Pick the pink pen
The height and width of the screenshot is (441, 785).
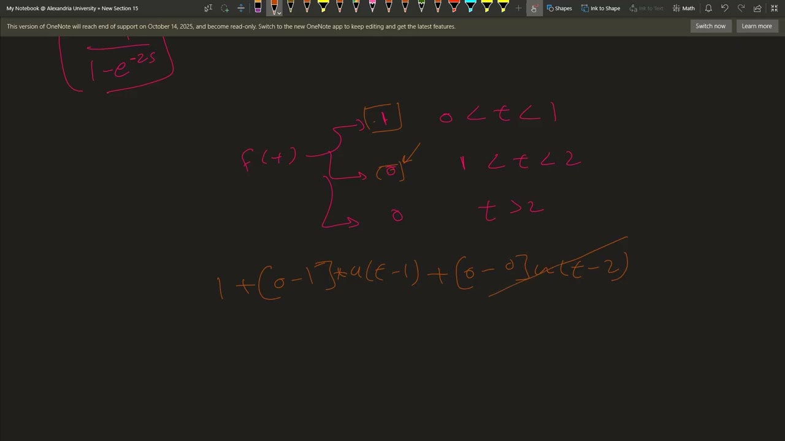point(372,7)
